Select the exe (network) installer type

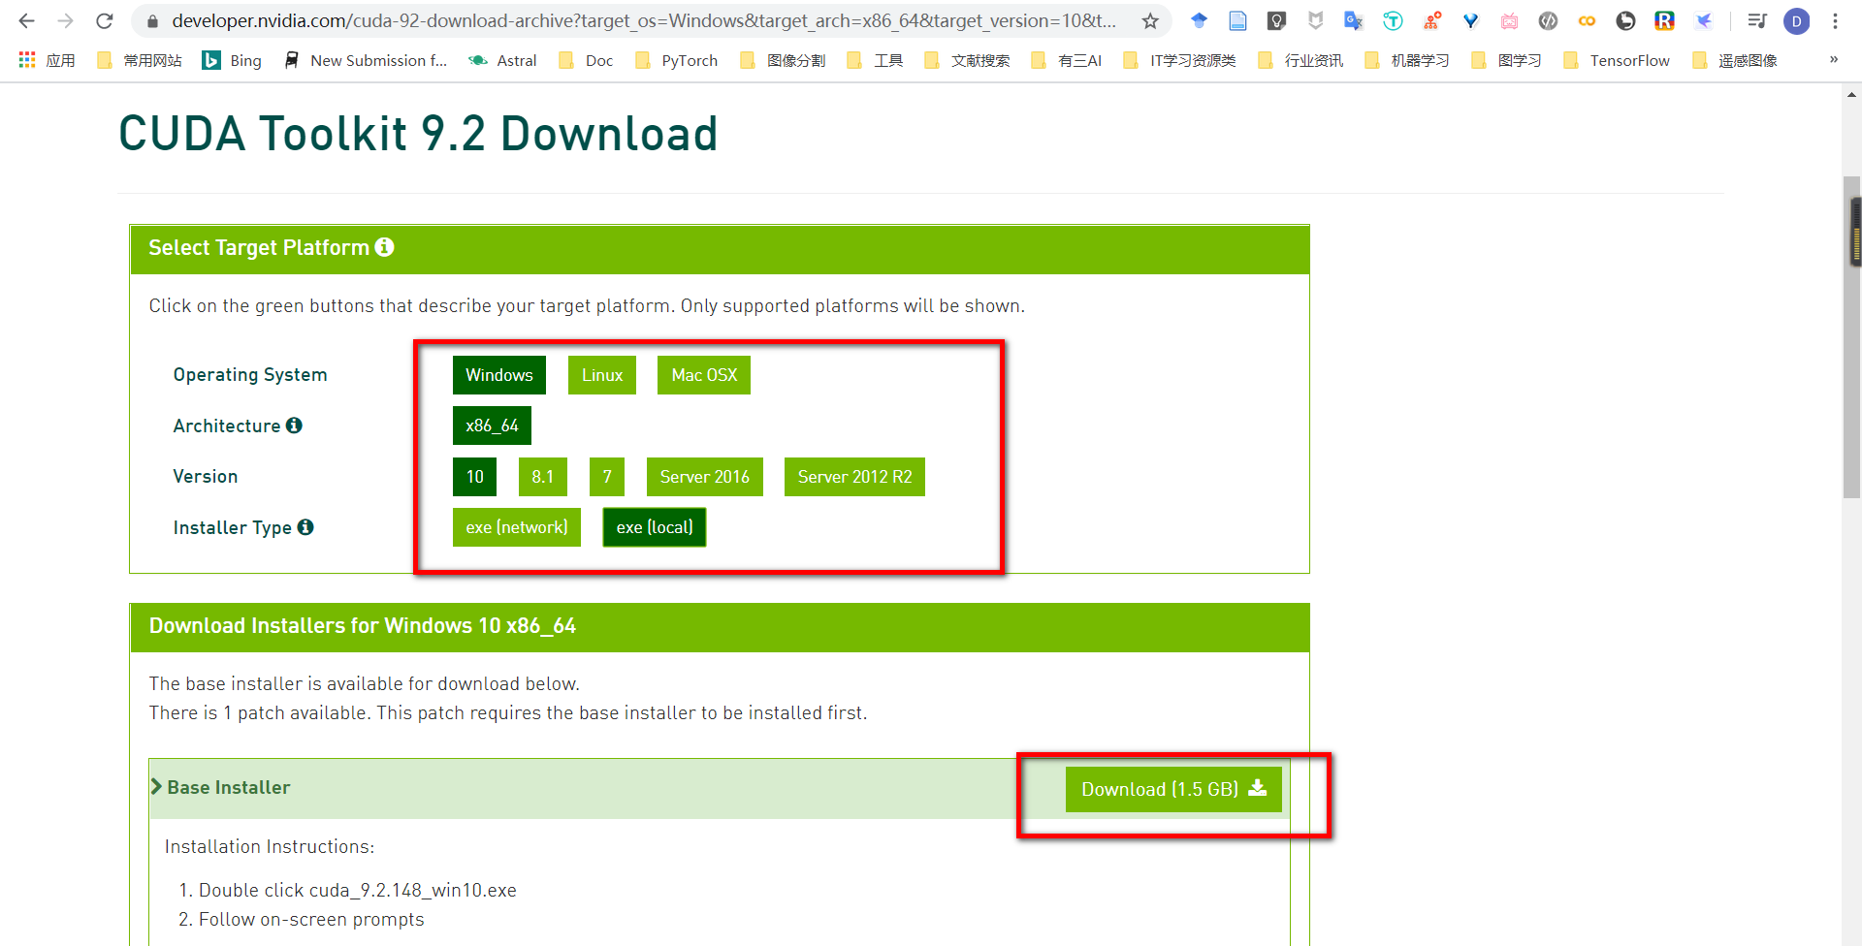(x=517, y=527)
